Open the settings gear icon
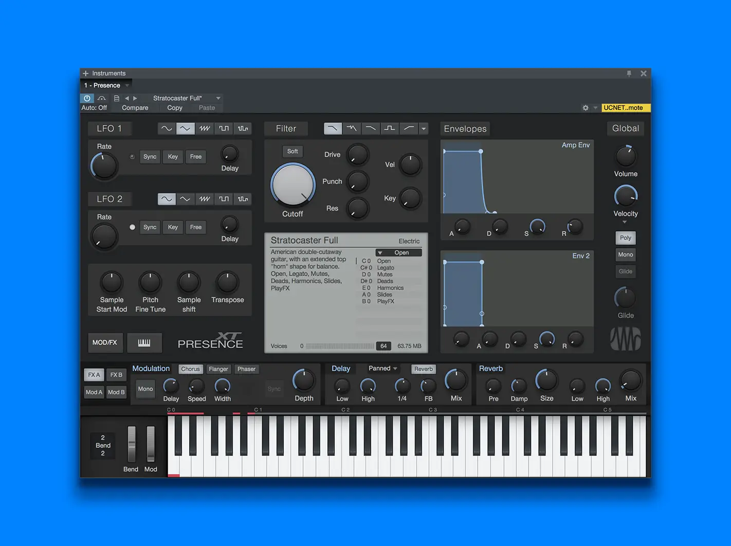This screenshot has height=546, width=731. [586, 108]
